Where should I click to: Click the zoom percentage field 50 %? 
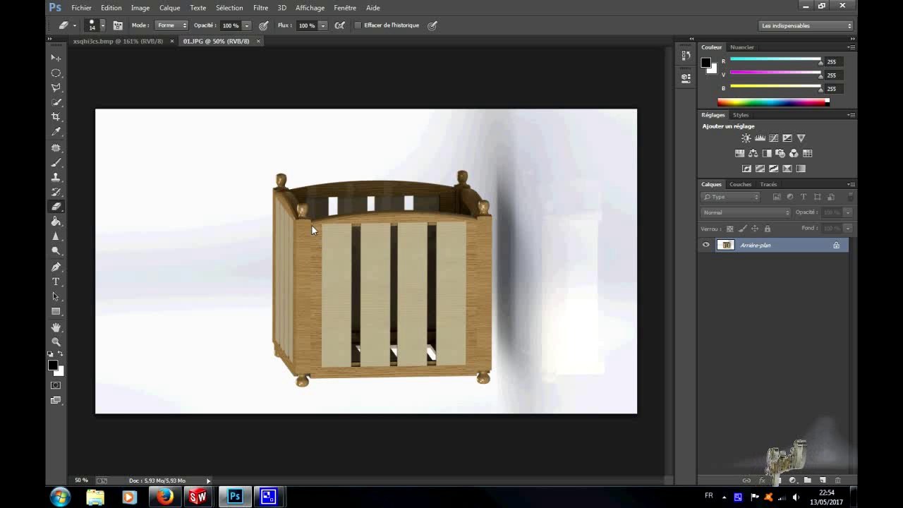point(82,480)
